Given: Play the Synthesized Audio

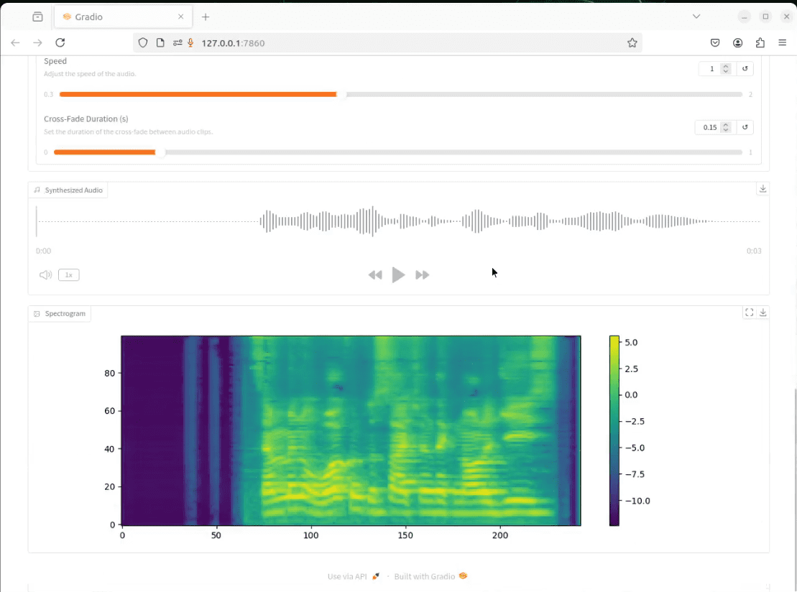Looking at the screenshot, I should tap(398, 274).
